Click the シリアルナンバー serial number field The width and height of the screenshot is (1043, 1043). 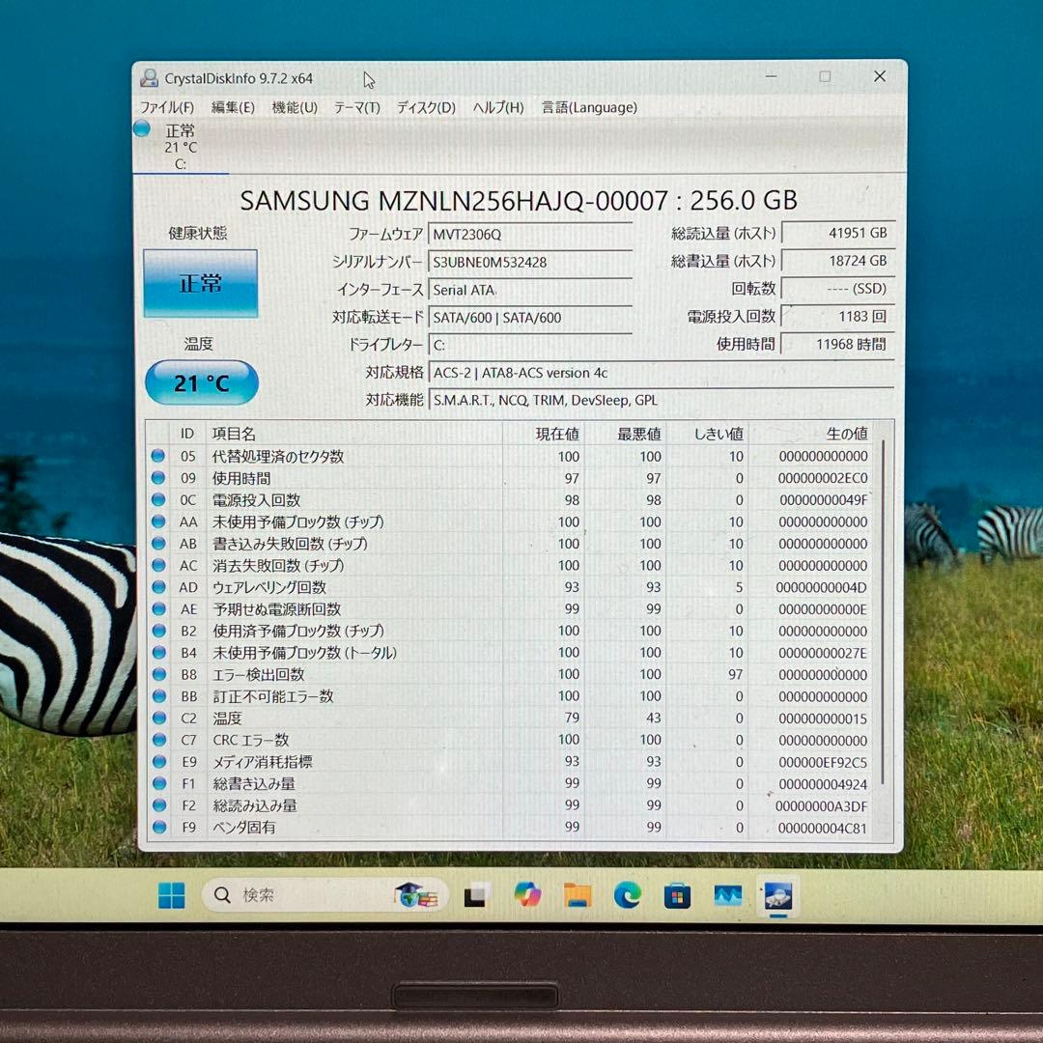point(529,262)
